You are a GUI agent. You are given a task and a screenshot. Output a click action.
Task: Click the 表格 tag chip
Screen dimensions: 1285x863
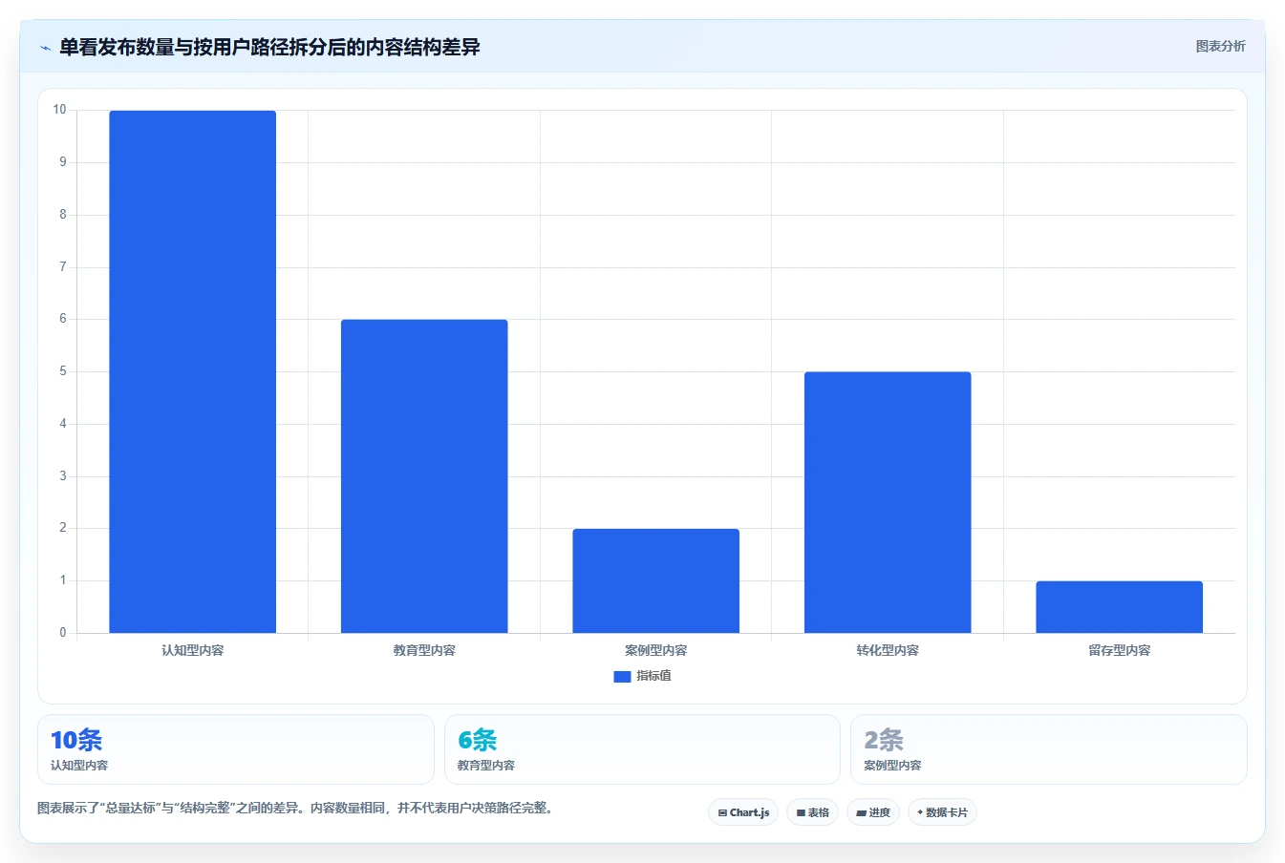tap(812, 812)
